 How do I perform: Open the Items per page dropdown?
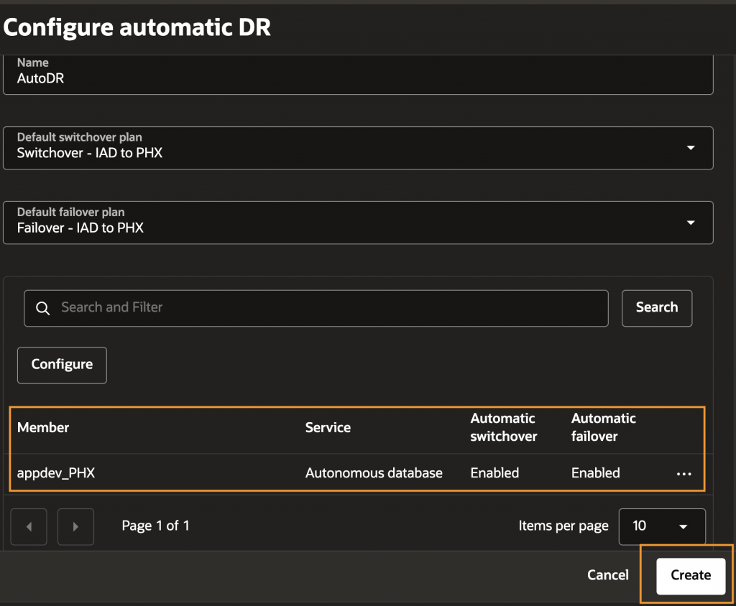point(661,526)
